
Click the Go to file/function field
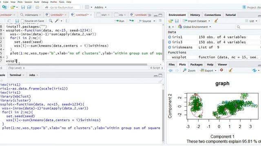click(x=62, y=7)
